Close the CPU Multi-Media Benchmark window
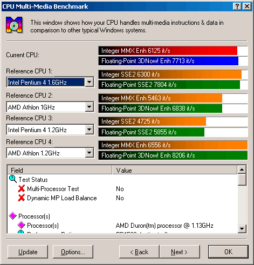 coord(247,6)
